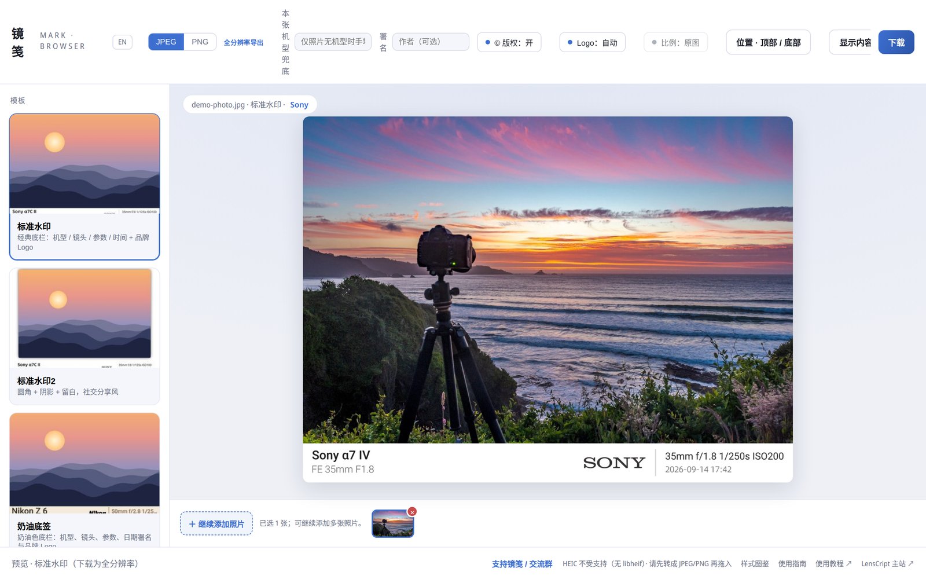Click the main sunset photo preview
The width and height of the screenshot is (926, 579).
pyautogui.click(x=547, y=280)
